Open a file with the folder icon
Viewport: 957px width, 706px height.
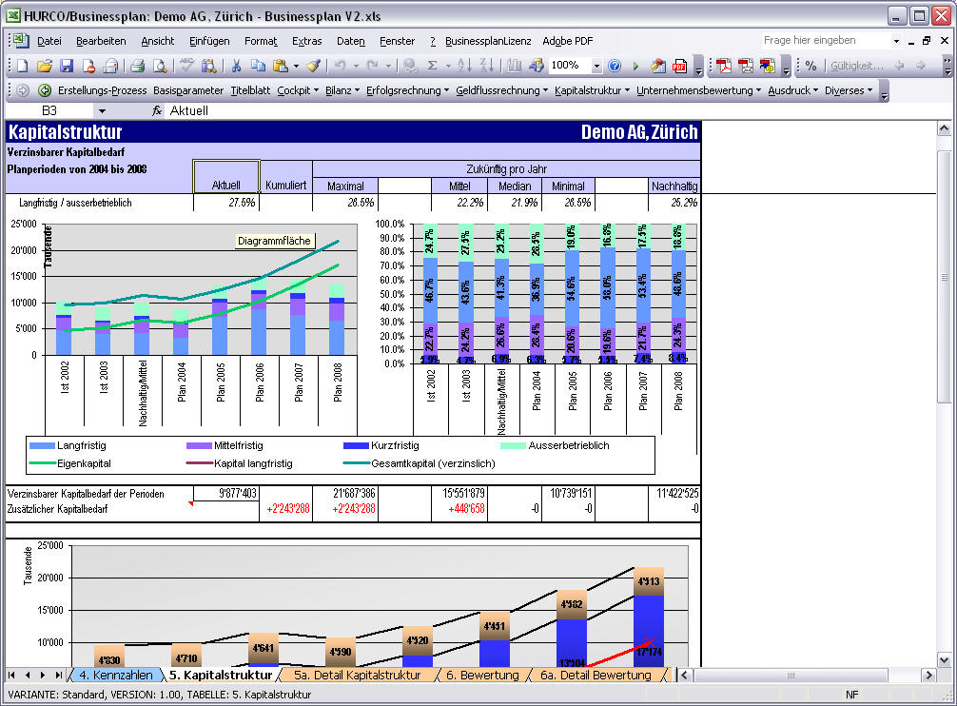tap(45, 66)
